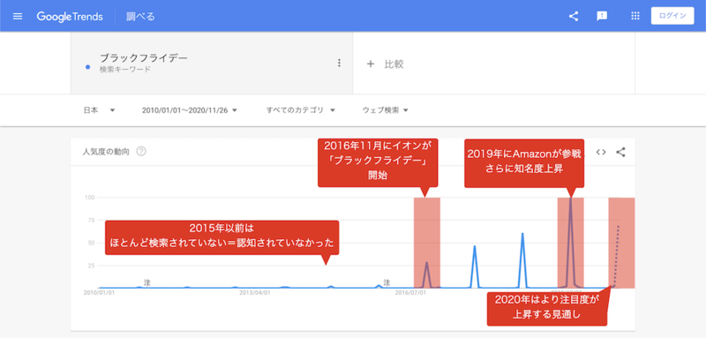The height and width of the screenshot is (338, 706).
Task: Open the feedback icon in the header
Action: 602,16
